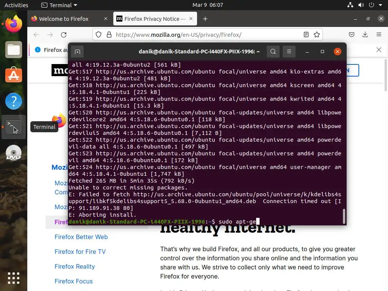Viewport: 388px width, 291px height.
Task: Restore down the Firefox window
Action: point(368,19)
